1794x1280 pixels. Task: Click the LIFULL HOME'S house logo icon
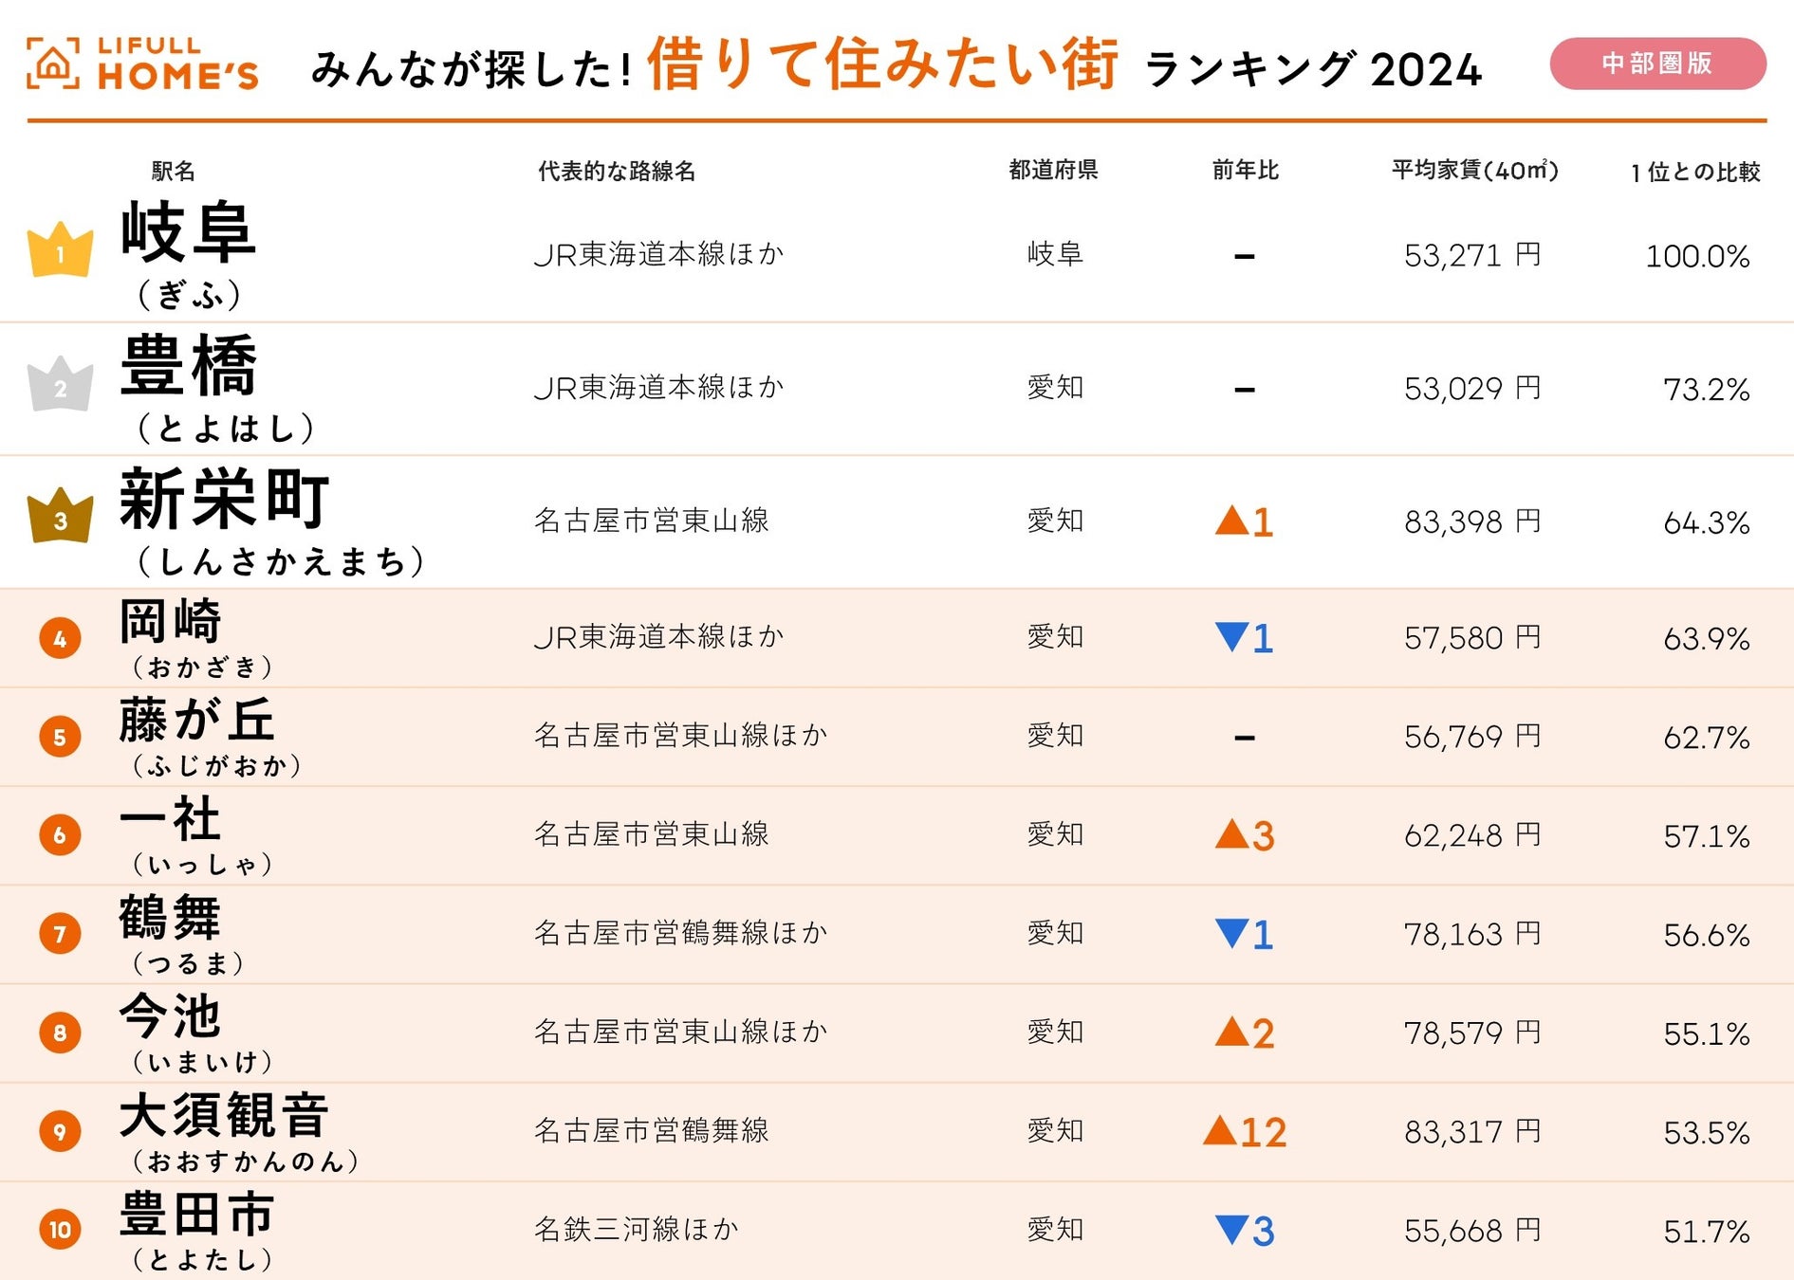53,64
